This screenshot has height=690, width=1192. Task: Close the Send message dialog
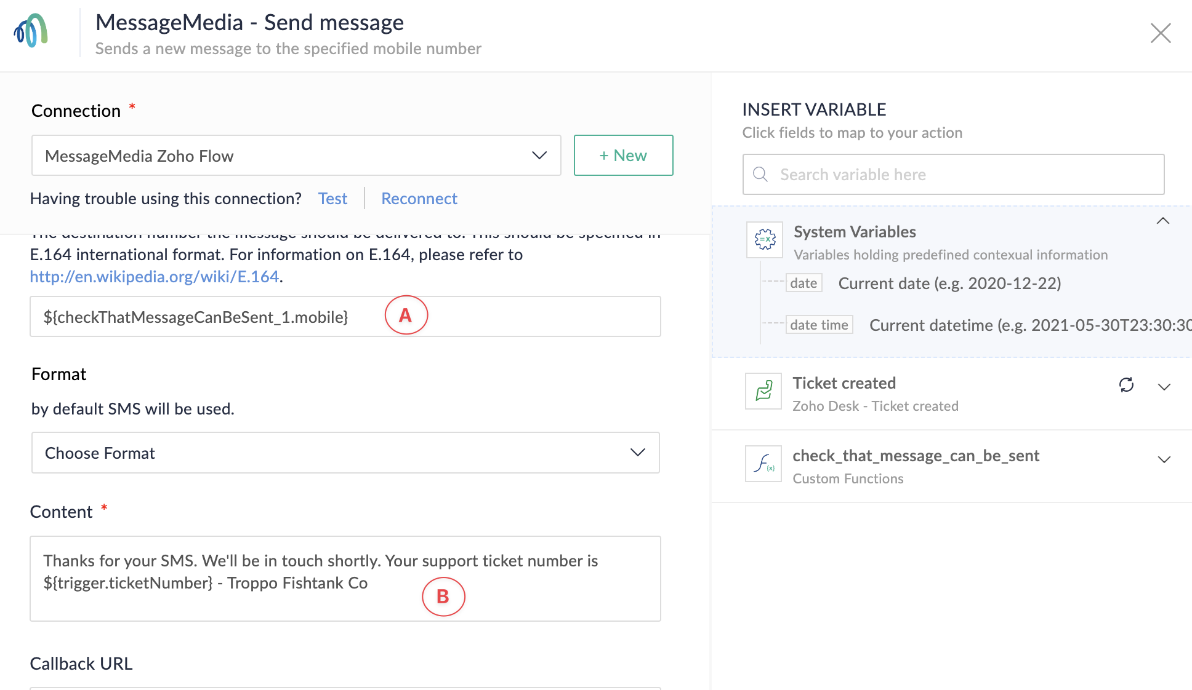[1161, 33]
